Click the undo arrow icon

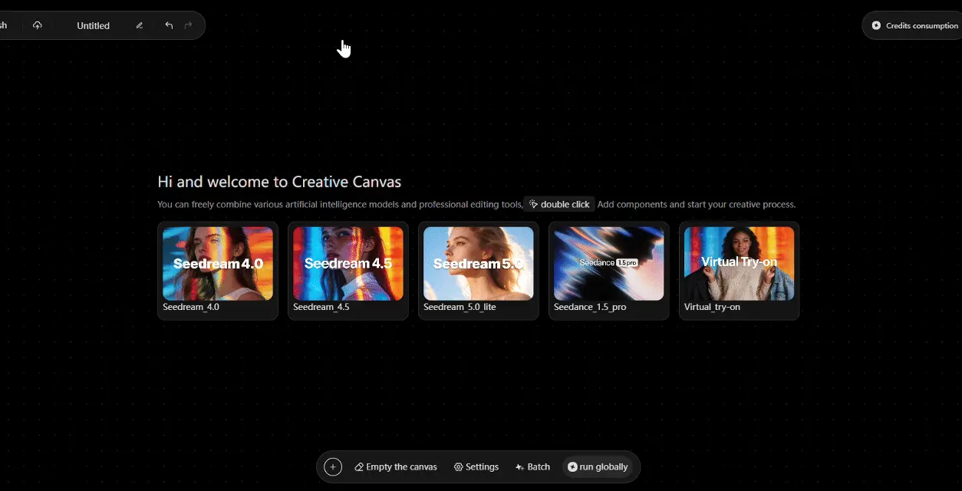pyautogui.click(x=169, y=25)
